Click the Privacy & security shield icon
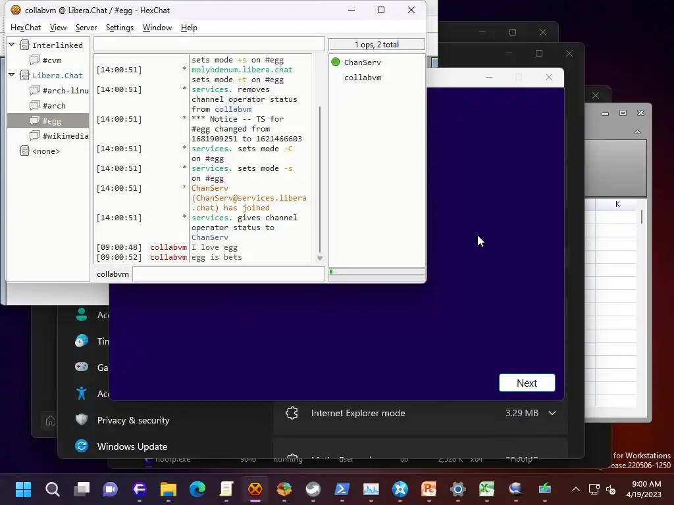674x505 pixels. point(81,420)
